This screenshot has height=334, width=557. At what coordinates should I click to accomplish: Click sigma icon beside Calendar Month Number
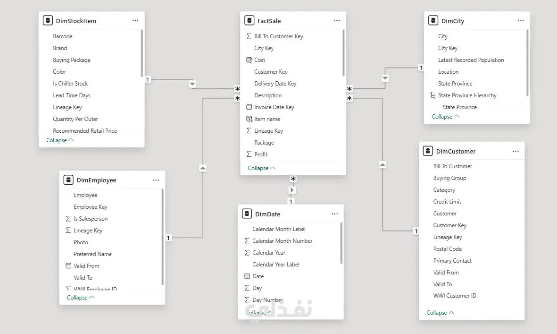(247, 241)
